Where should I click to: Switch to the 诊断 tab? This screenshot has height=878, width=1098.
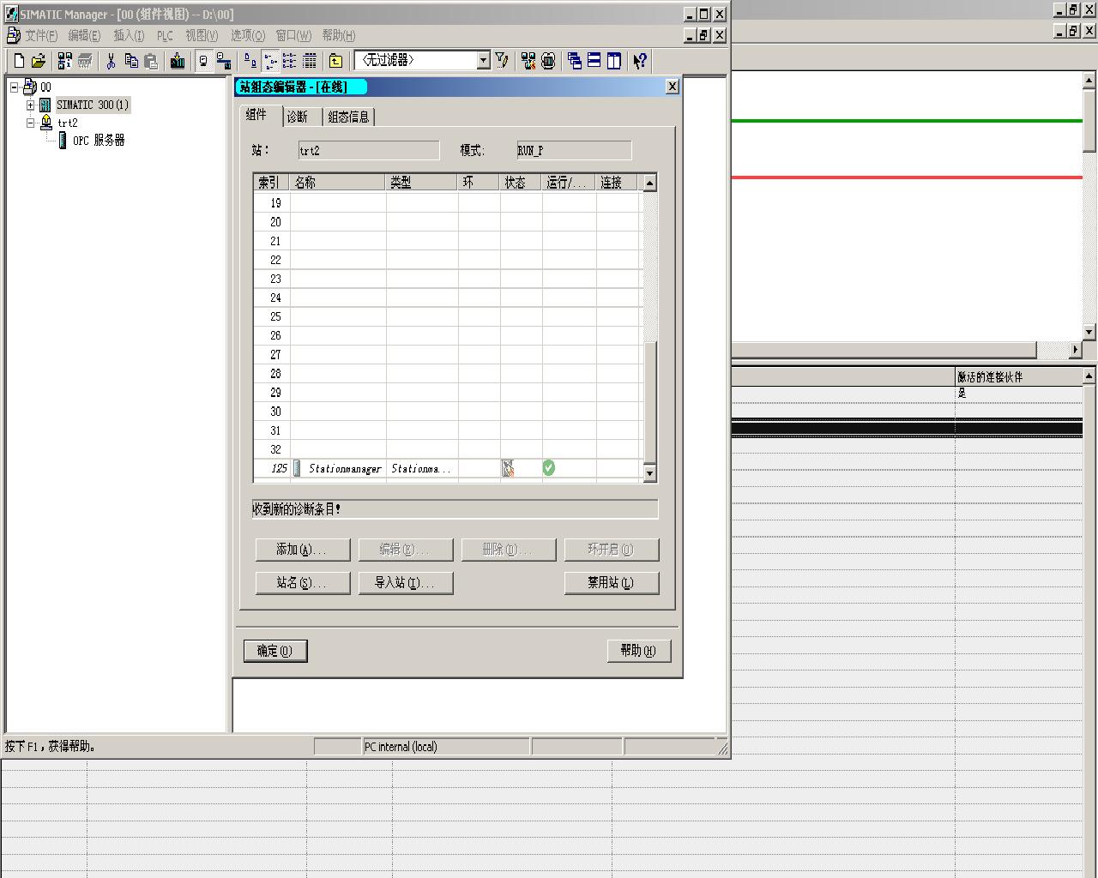pos(298,117)
